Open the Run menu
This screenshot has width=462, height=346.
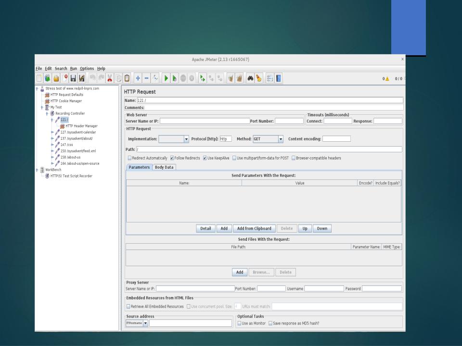[x=73, y=69]
